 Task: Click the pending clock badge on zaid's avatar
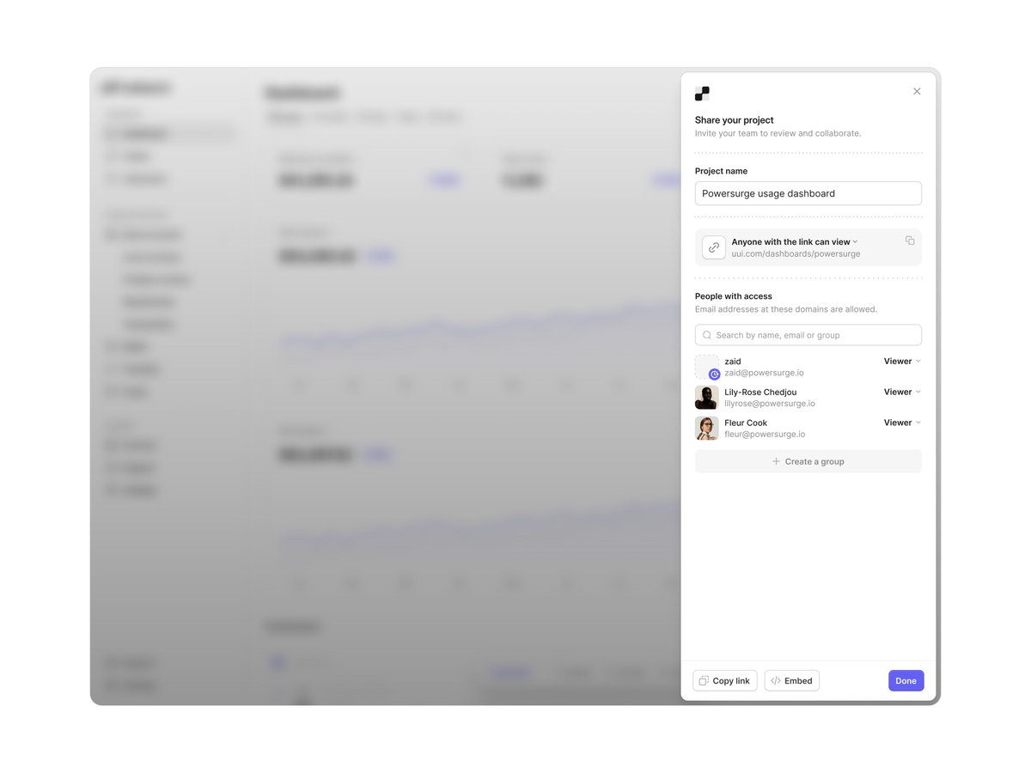pos(715,374)
